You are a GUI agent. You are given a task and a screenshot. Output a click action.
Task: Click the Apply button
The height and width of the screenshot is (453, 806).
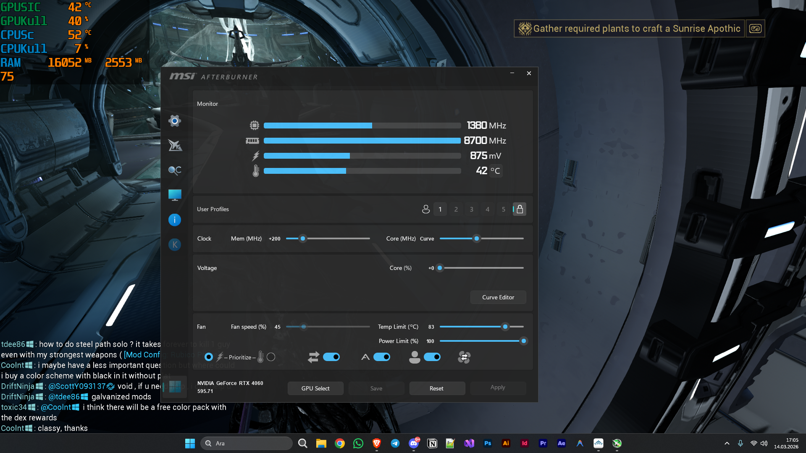pyautogui.click(x=498, y=388)
